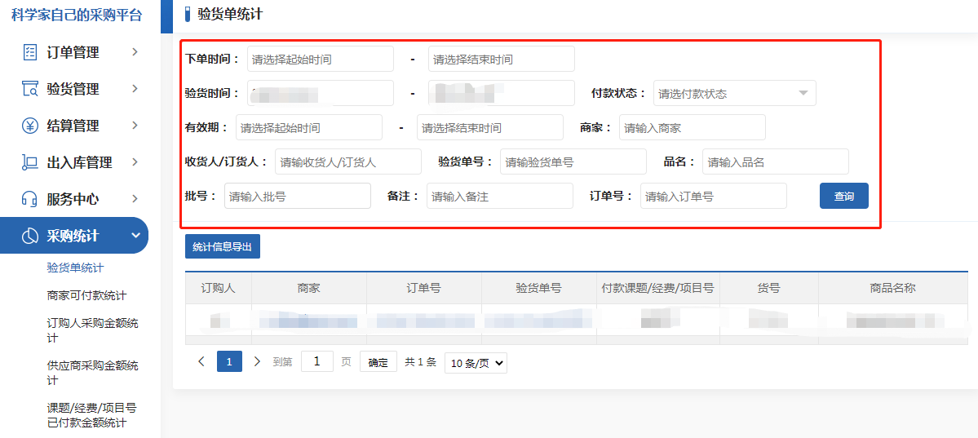Image resolution: width=978 pixels, height=438 pixels.
Task: Click the 统计信息导出 export button
Action: (222, 246)
